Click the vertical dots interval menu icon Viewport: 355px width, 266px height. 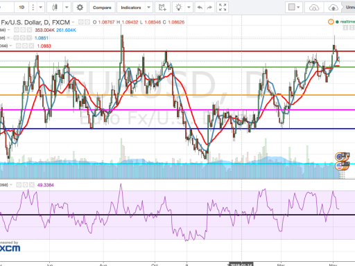(x=33, y=8)
